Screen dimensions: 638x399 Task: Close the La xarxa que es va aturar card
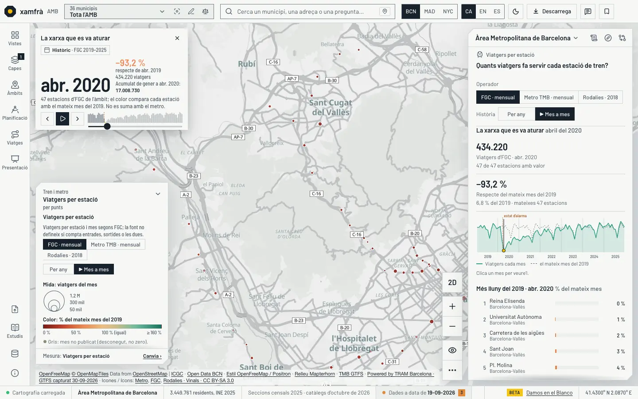coord(177,38)
